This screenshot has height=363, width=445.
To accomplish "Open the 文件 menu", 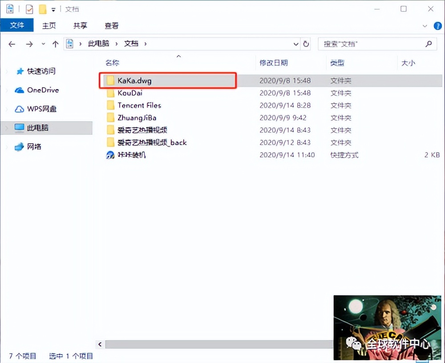I will 17,25.
